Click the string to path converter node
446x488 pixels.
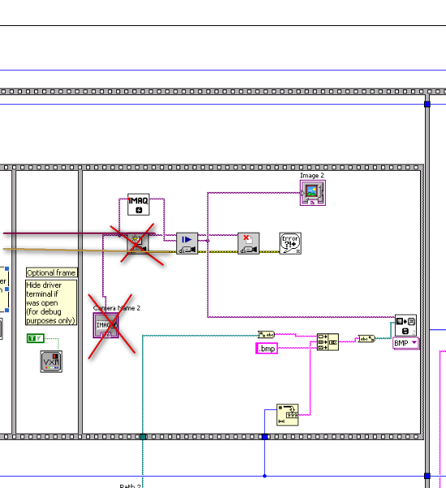366,338
